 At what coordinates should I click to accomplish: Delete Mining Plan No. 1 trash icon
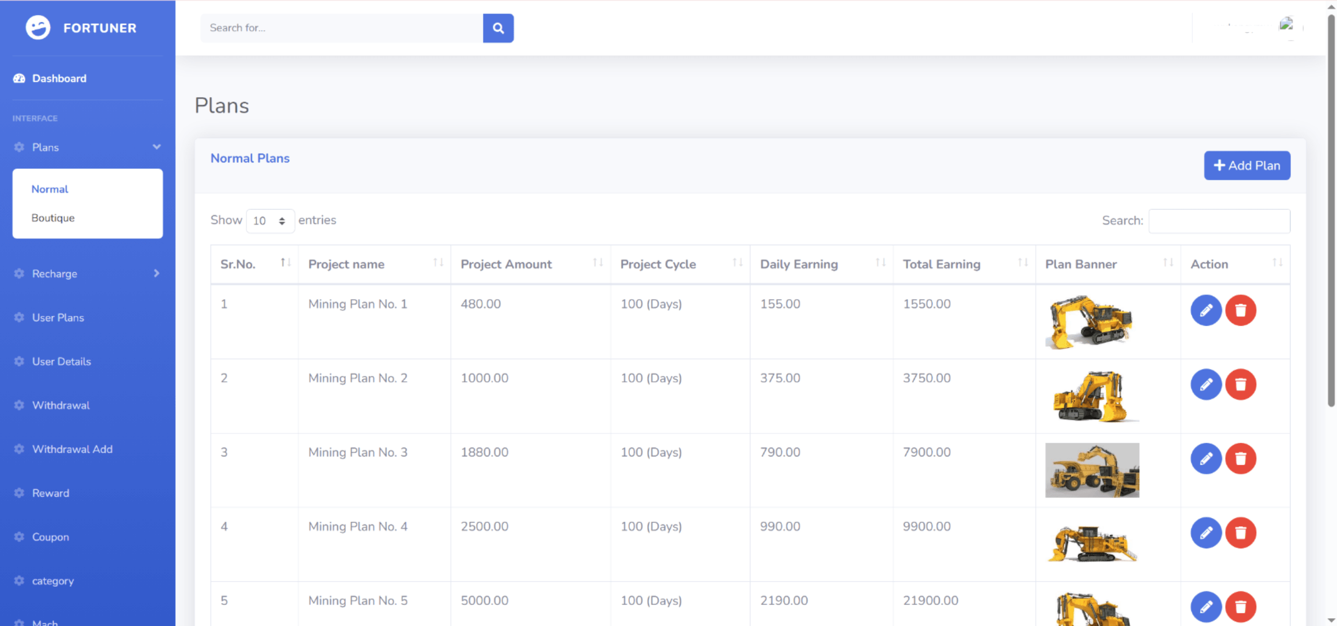1240,311
